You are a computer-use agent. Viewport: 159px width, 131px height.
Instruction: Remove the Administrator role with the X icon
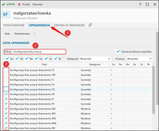point(34,34)
